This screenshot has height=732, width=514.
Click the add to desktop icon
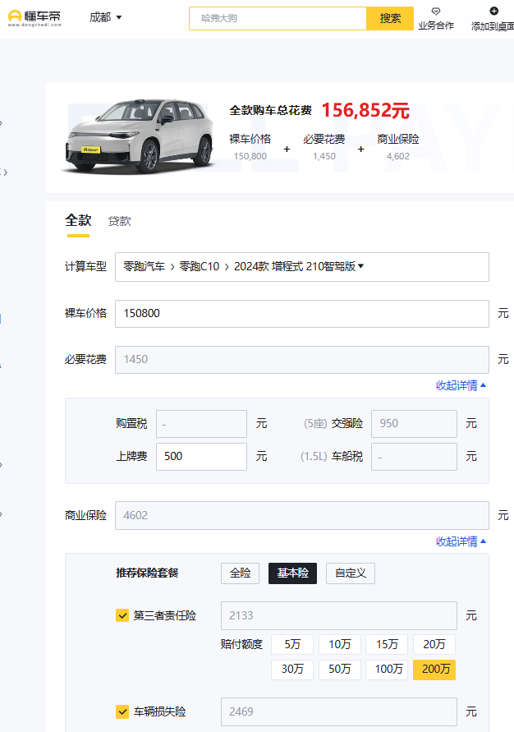(x=493, y=11)
